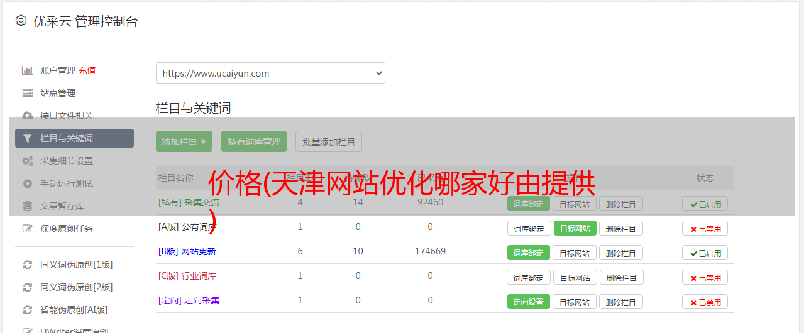Click the 状态 column header

click(x=705, y=178)
